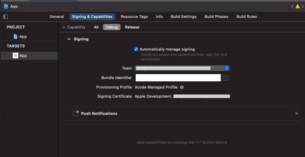Click the TARGETS section header
The height and width of the screenshot is (157, 305).
pos(16,46)
